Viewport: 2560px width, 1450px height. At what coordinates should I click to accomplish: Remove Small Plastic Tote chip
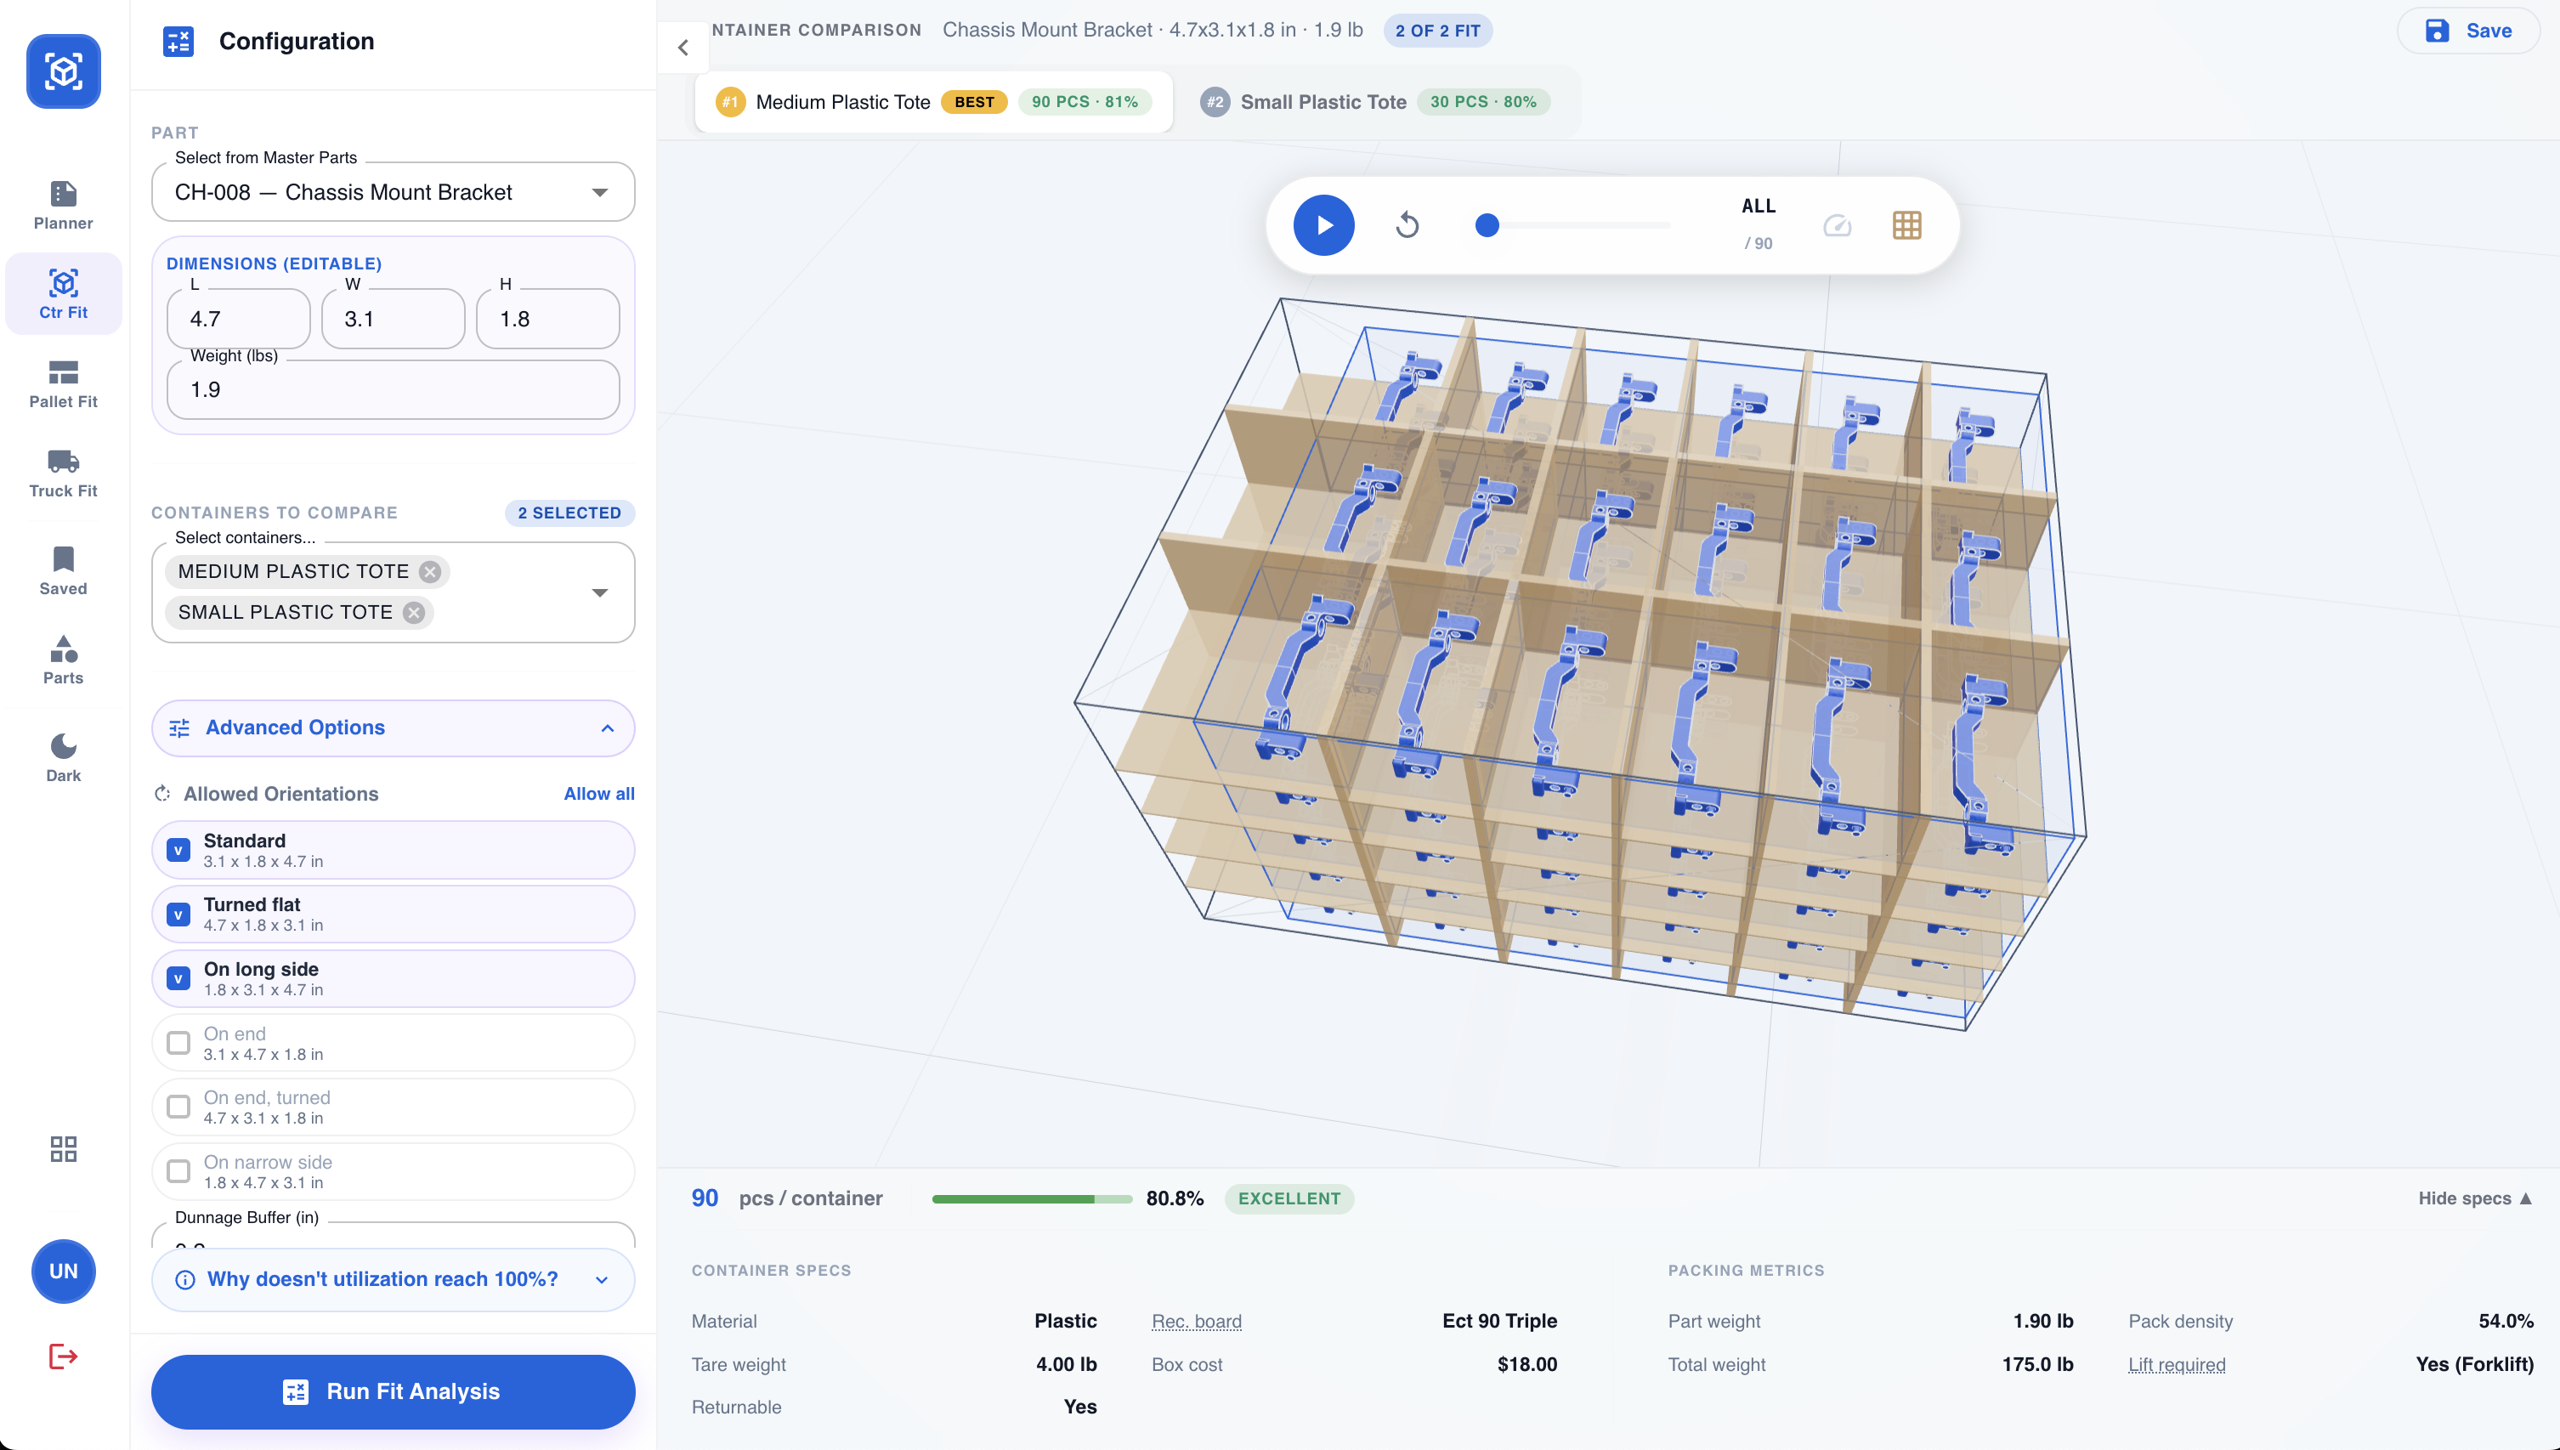tap(413, 613)
